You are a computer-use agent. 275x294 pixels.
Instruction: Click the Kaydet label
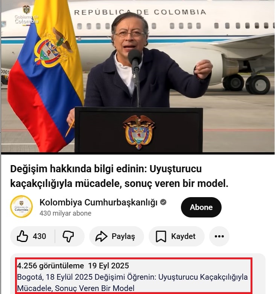click(x=183, y=236)
